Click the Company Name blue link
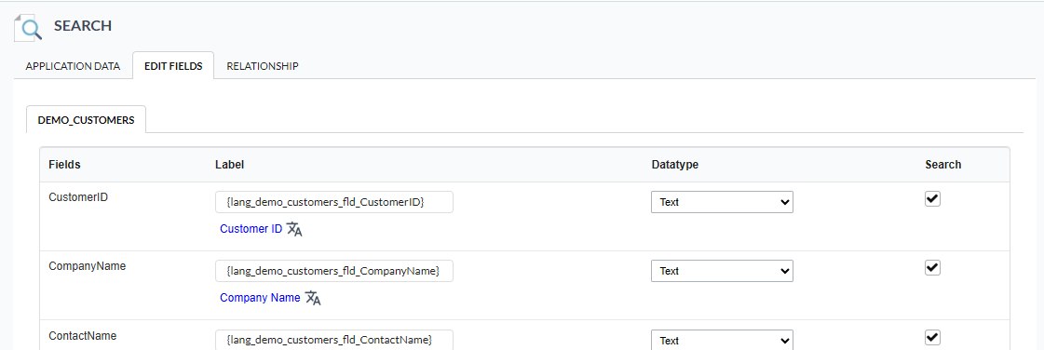The width and height of the screenshot is (1044, 350). [x=261, y=298]
